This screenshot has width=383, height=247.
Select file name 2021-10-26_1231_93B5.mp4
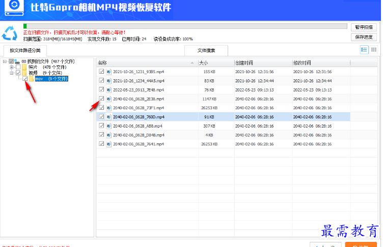point(139,72)
